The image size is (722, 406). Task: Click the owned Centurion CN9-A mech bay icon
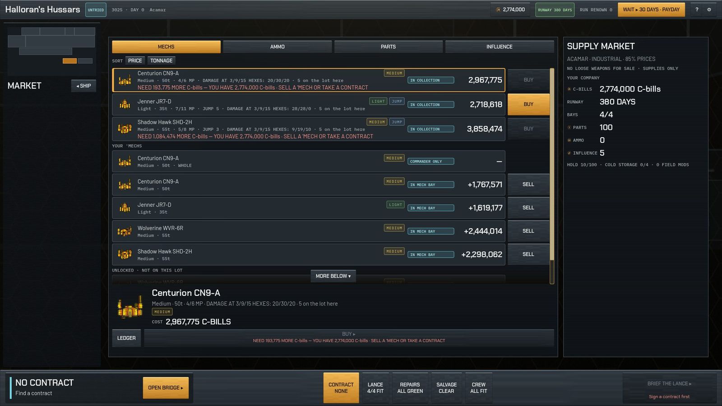point(125,185)
